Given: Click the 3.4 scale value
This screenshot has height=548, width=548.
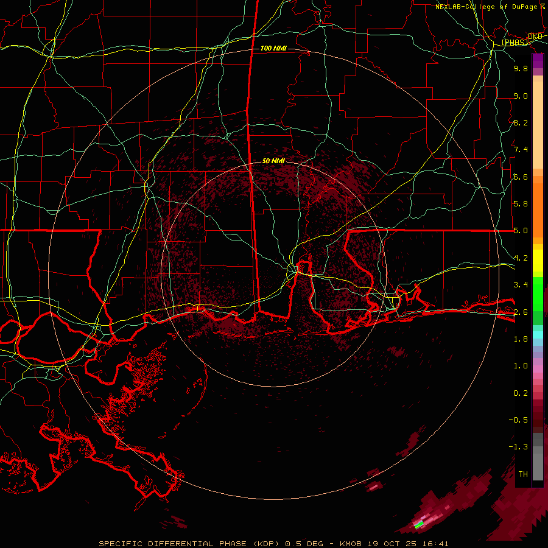Looking at the screenshot, I should click(521, 285).
